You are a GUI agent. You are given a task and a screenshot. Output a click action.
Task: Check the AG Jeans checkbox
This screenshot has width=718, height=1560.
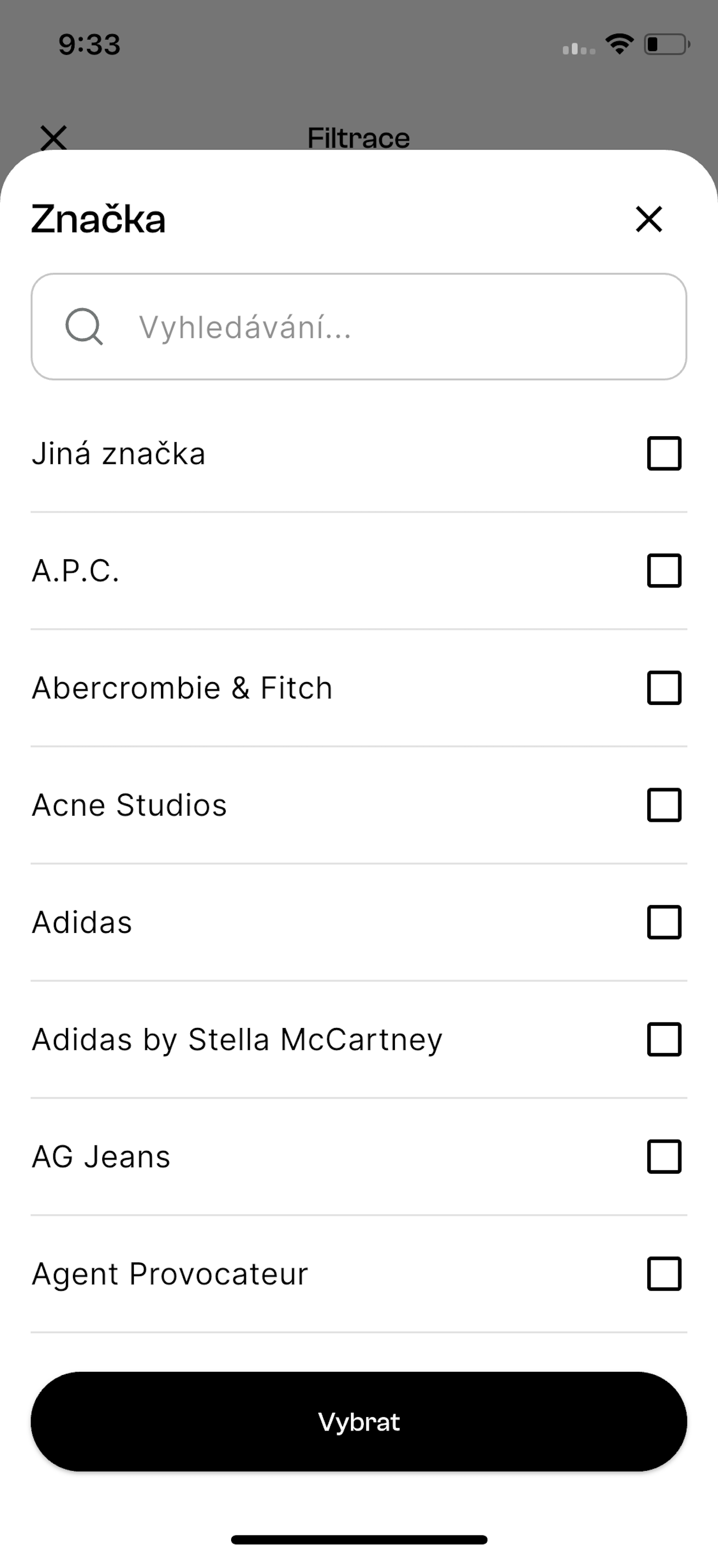664,1157
